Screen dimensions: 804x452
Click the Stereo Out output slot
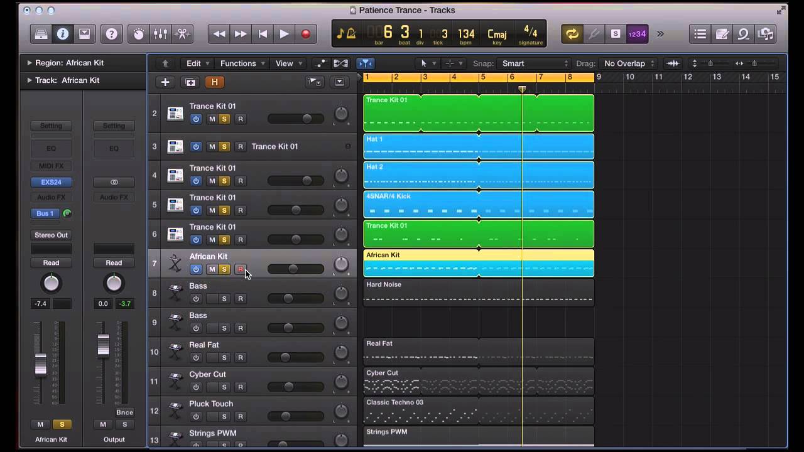point(52,235)
